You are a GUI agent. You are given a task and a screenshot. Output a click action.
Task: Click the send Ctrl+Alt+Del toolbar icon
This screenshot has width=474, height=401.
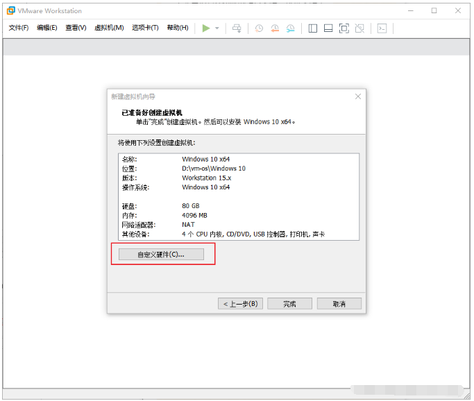(237, 28)
